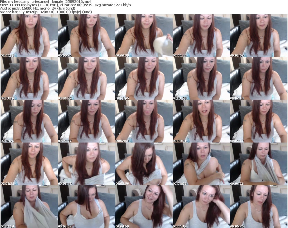This screenshot has height=228, width=288.
Task: Choose the 00:04:21 preview frame
Action: coord(259,164)
